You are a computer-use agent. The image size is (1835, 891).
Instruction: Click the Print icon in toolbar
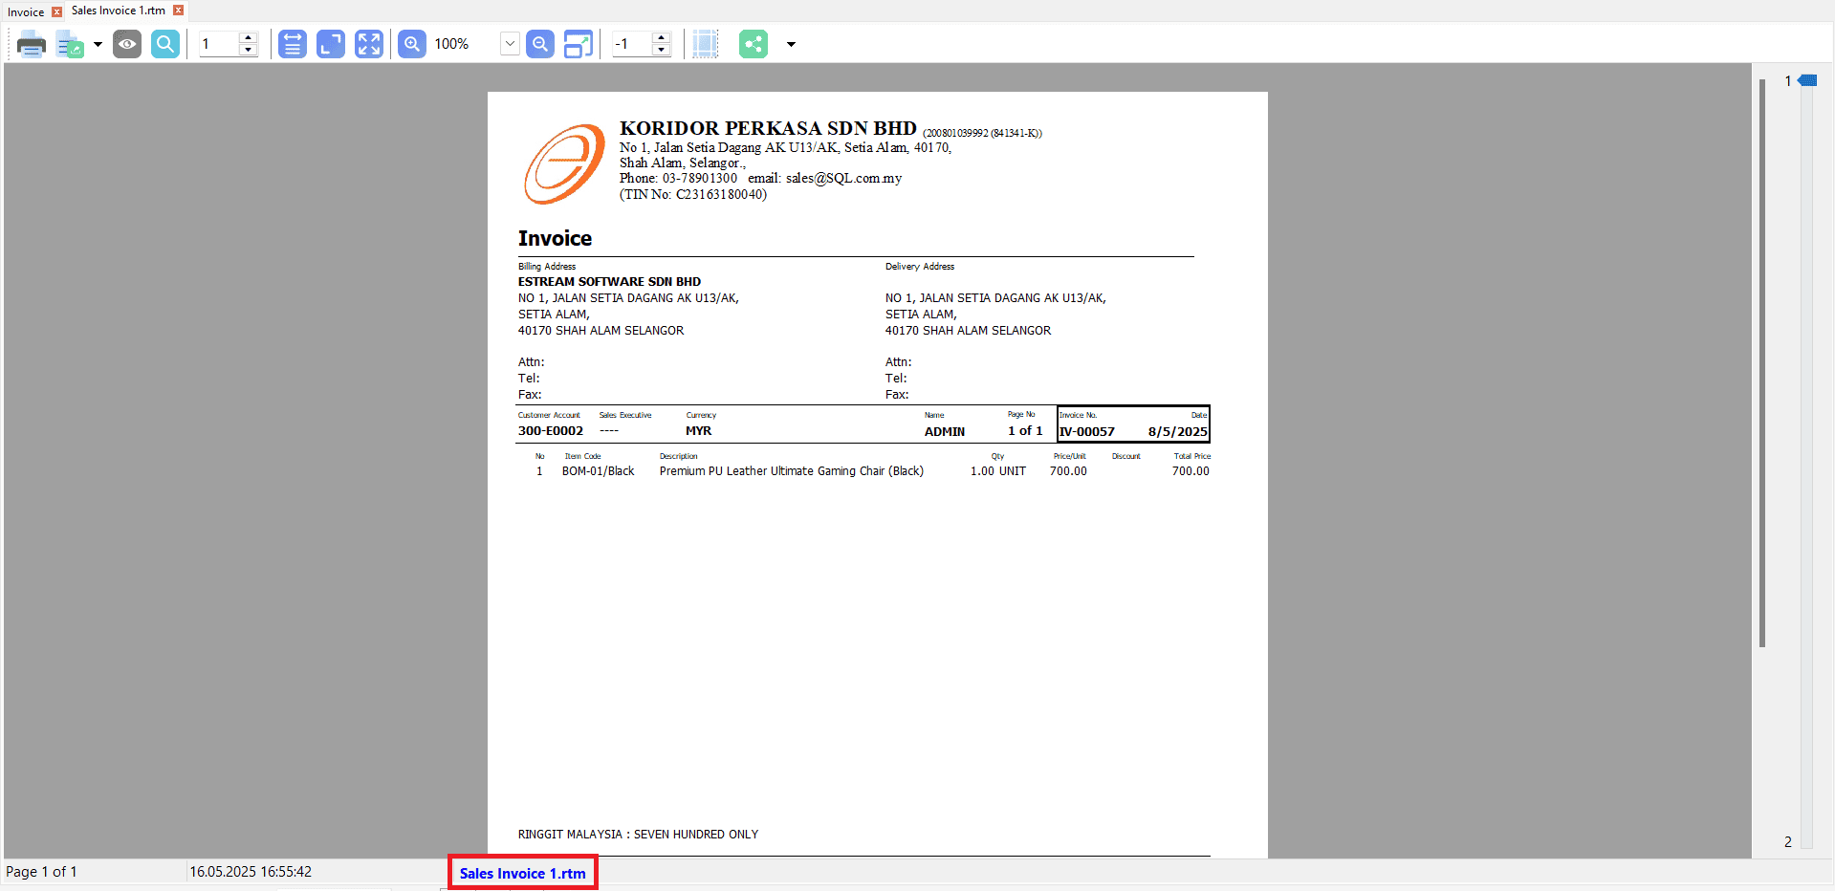[31, 44]
